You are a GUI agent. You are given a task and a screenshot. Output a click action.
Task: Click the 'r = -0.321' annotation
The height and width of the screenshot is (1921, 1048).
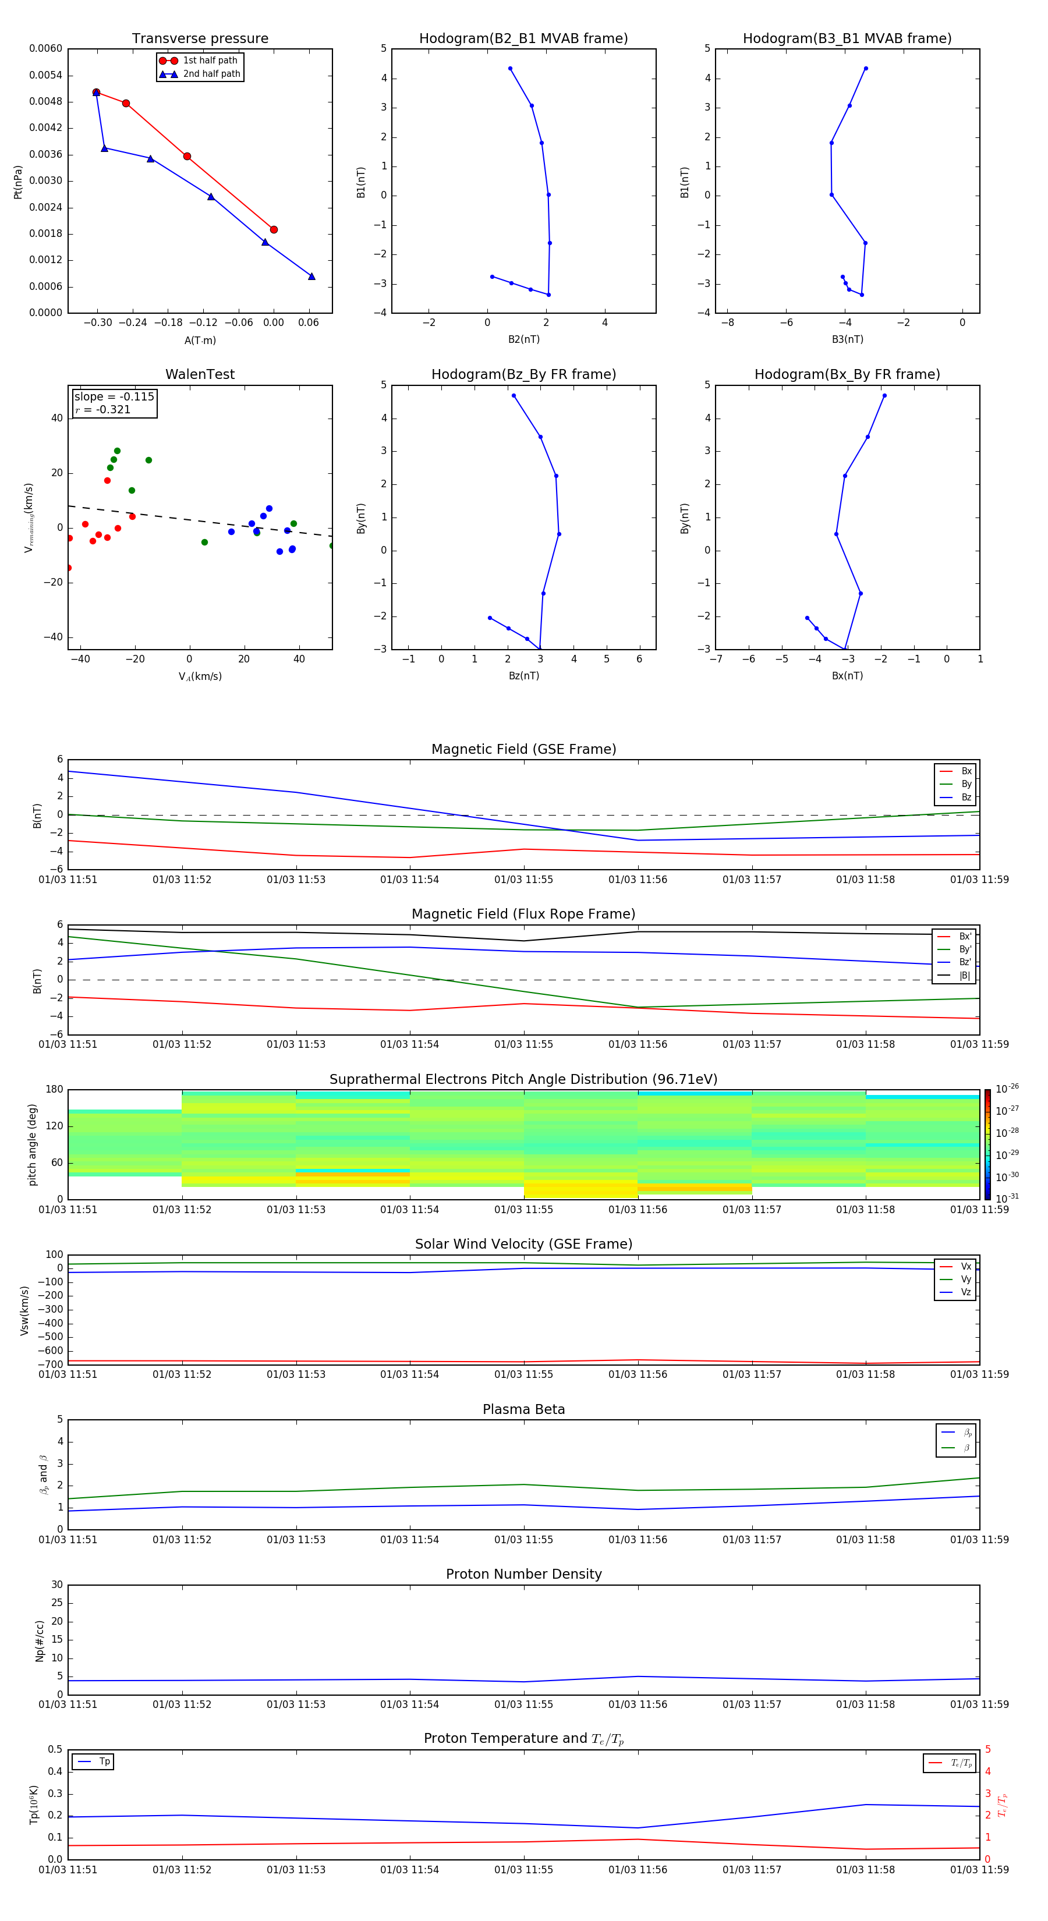click(x=103, y=409)
